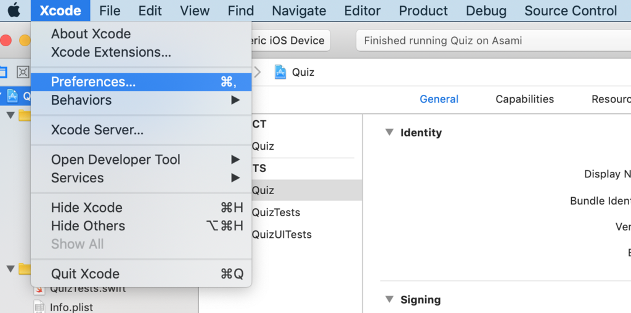This screenshot has width=631, height=313.
Task: Open the Source Control menu
Action: coord(571,10)
